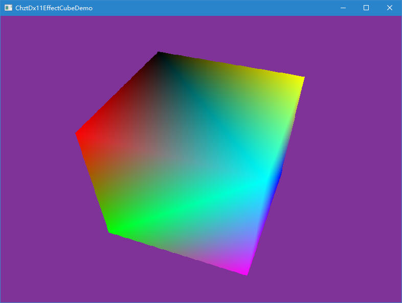The height and width of the screenshot is (303, 402).
Task: Close the ChztDx11EffectCubeDemo window
Action: point(389,8)
